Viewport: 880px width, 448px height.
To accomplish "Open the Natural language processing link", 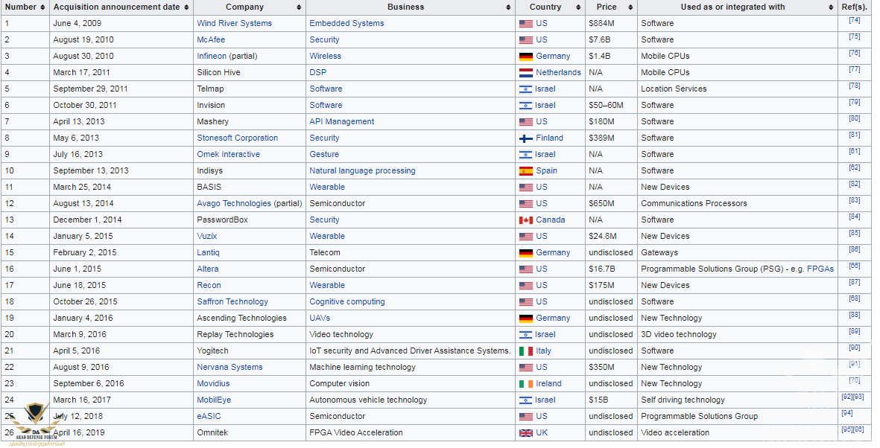I will pos(363,170).
